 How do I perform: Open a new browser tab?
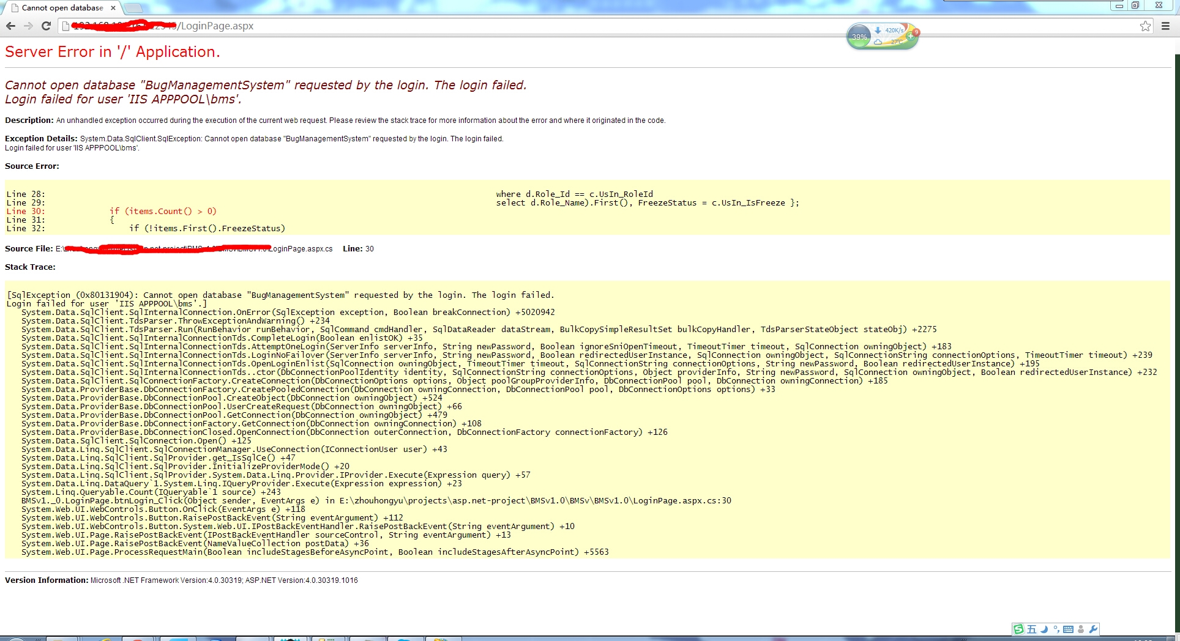pos(133,8)
